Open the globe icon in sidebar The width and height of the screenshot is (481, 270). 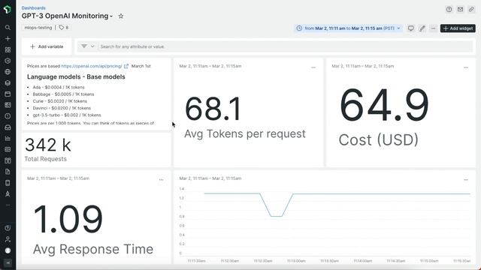pos(8,72)
